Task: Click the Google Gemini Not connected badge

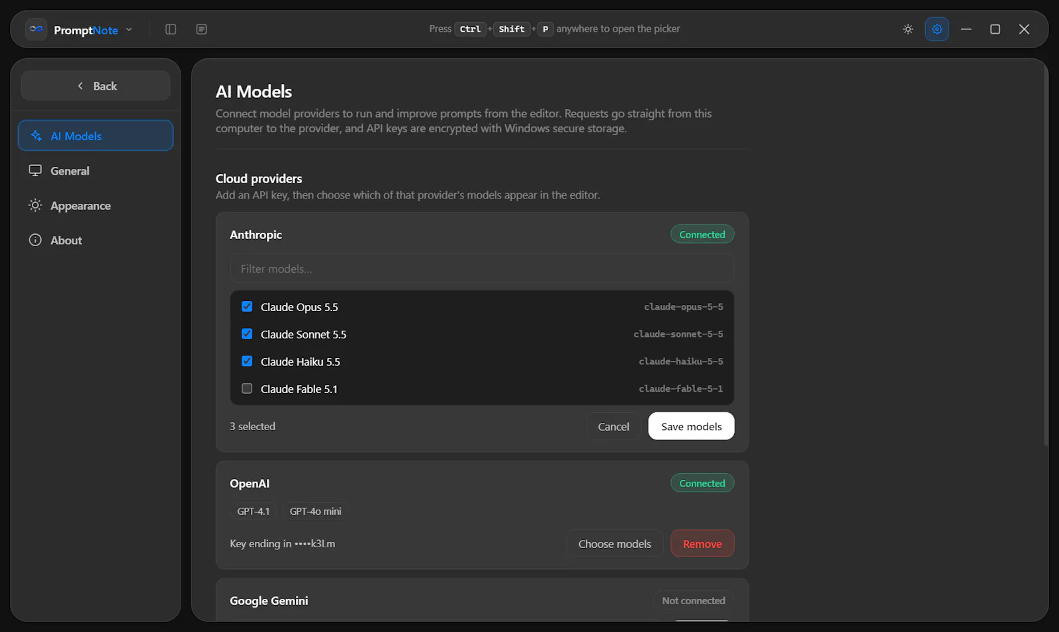Action: [694, 600]
